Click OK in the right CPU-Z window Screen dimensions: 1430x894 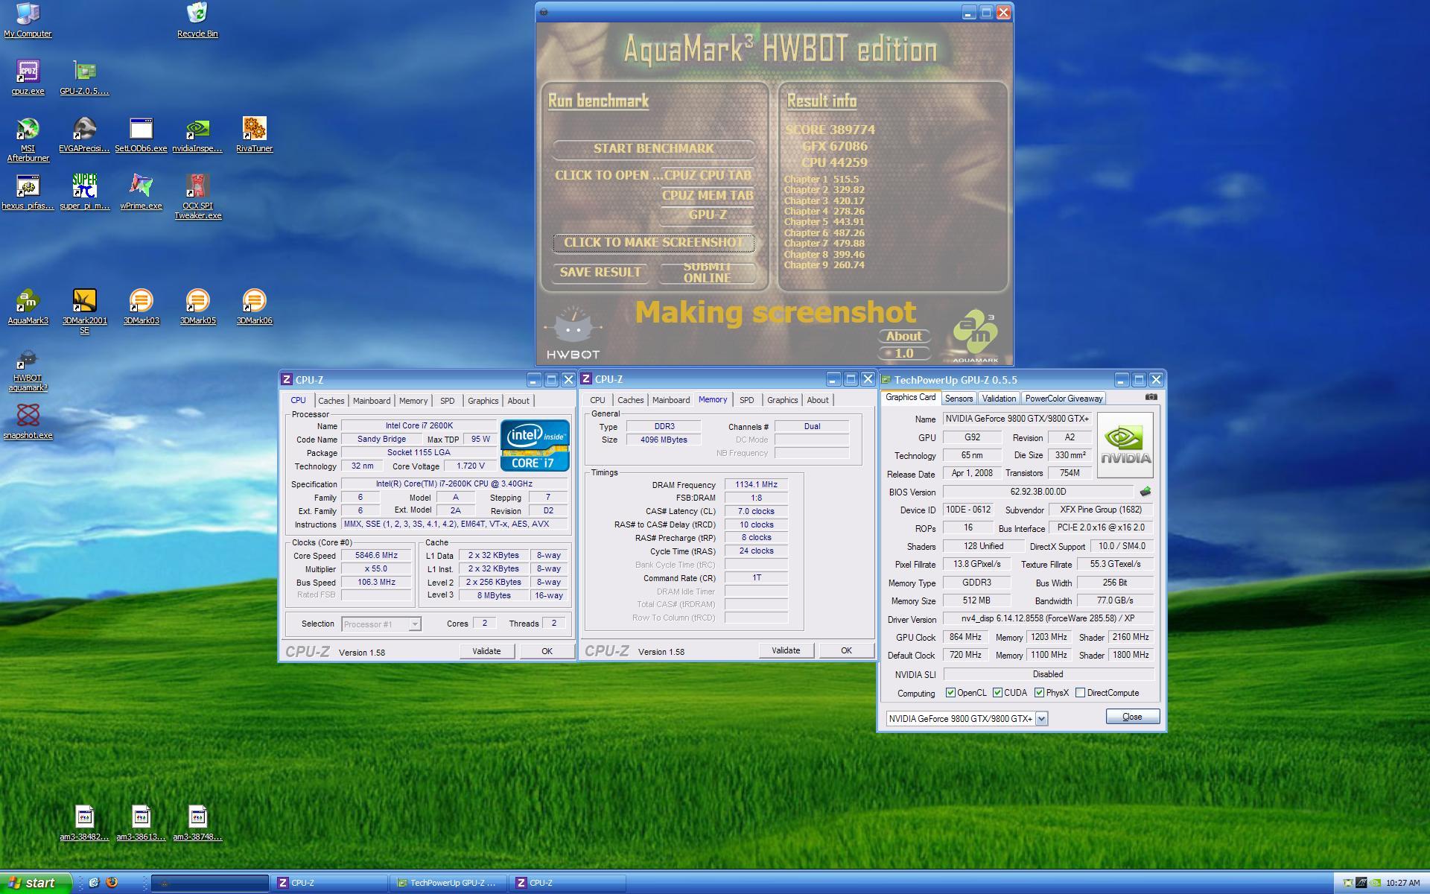click(846, 650)
